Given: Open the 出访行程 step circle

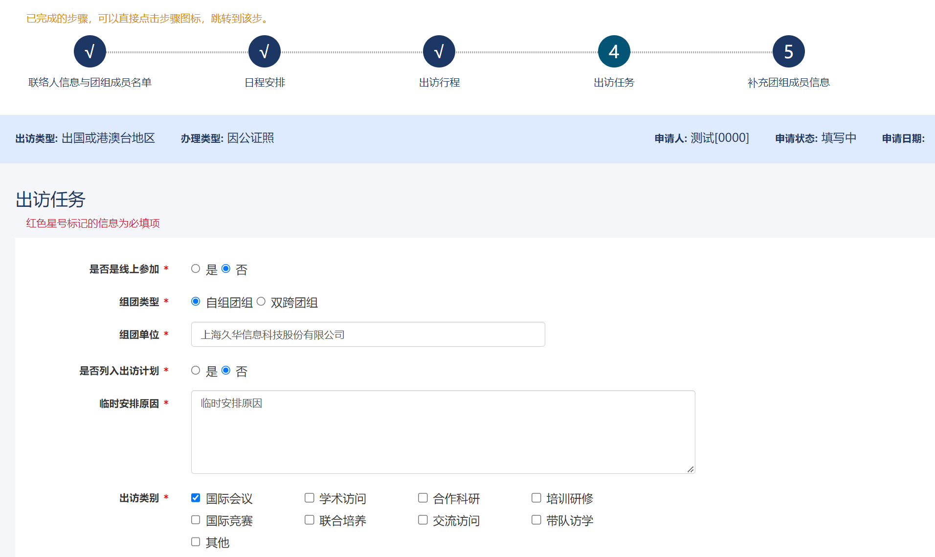Looking at the screenshot, I should [439, 51].
